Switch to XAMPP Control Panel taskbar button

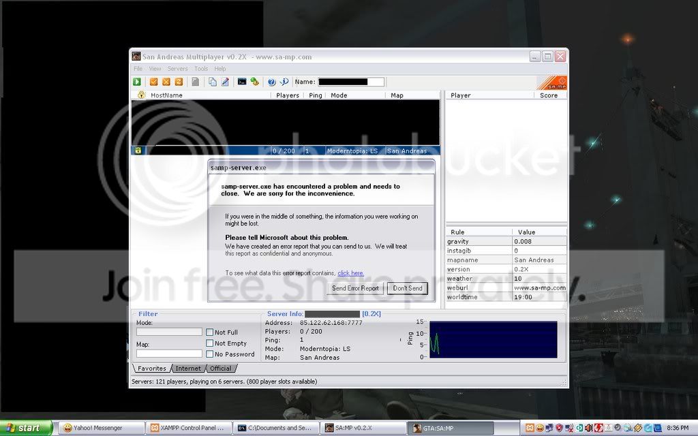tap(189, 428)
